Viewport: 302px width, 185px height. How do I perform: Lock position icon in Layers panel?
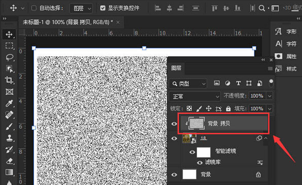209,108
